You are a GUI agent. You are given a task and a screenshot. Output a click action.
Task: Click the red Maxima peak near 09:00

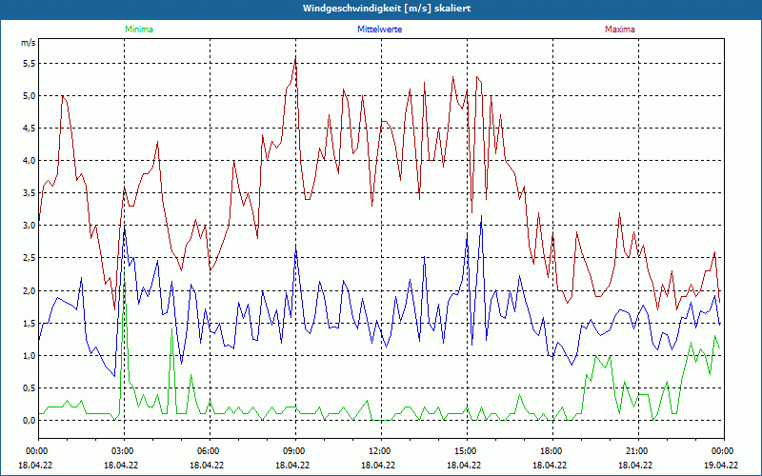click(x=295, y=59)
